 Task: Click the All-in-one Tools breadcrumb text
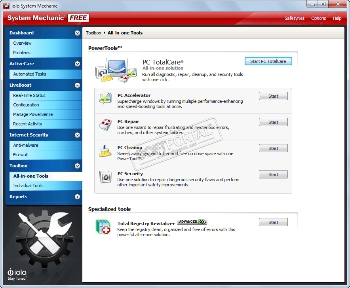125,33
